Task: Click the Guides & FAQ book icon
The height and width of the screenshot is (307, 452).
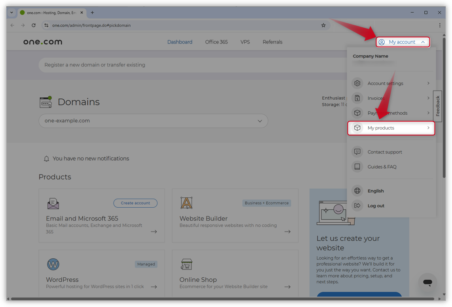Action: tap(357, 167)
